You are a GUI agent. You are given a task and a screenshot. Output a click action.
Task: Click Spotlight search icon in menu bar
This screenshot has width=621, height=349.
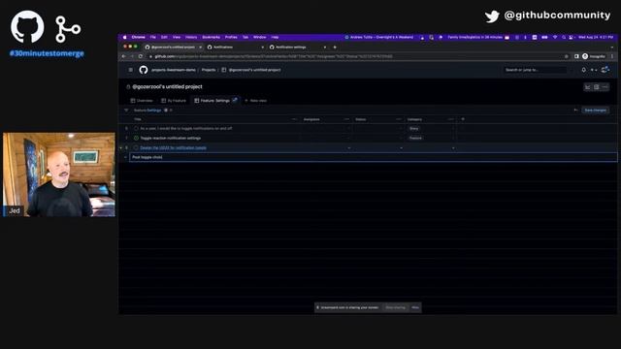564,37
